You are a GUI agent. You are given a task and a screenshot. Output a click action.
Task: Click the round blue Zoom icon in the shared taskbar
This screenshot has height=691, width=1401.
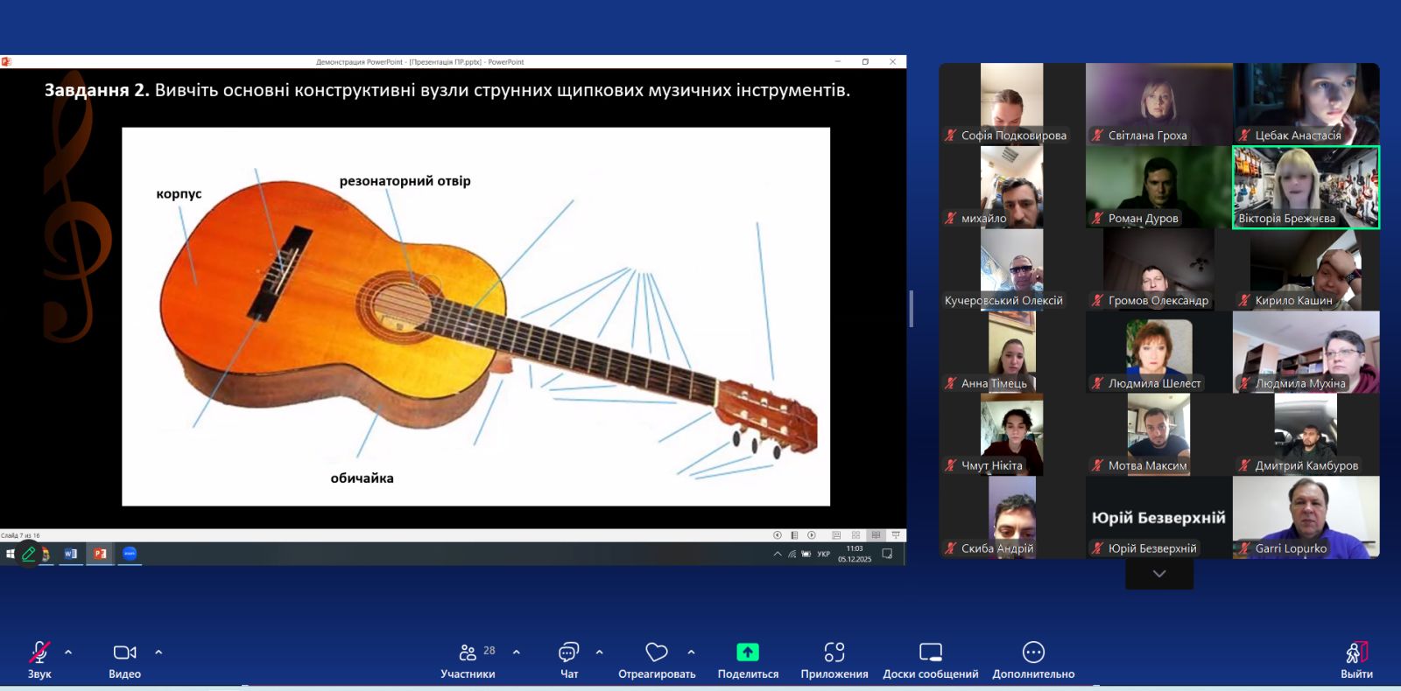[130, 554]
